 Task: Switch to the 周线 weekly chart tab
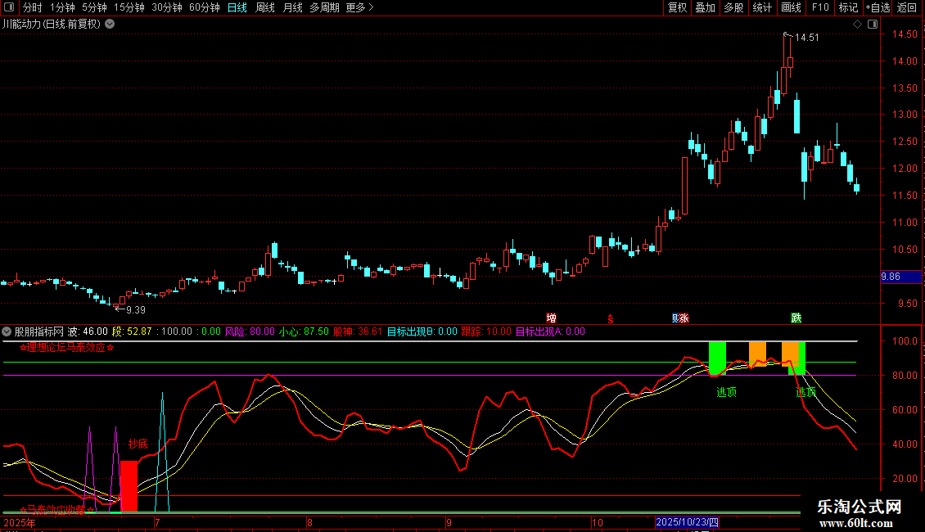(265, 8)
